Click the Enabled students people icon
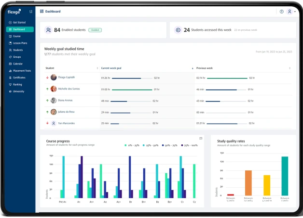 coord(48,30)
